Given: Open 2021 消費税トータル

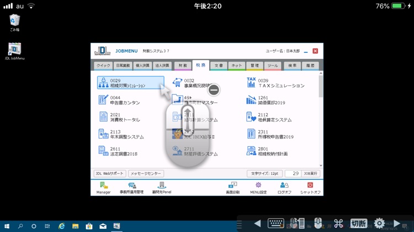Looking at the screenshot, I should [x=119, y=117].
